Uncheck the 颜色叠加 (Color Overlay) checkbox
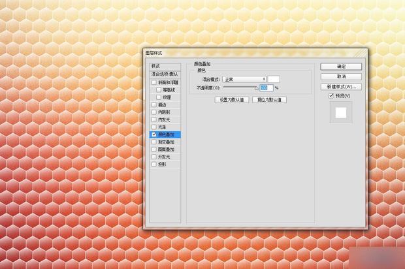 (x=154, y=134)
